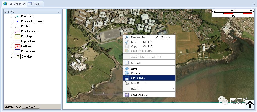Click the Buildings hatched layer icon
This screenshot has width=257, height=112.
(x=17, y=37)
